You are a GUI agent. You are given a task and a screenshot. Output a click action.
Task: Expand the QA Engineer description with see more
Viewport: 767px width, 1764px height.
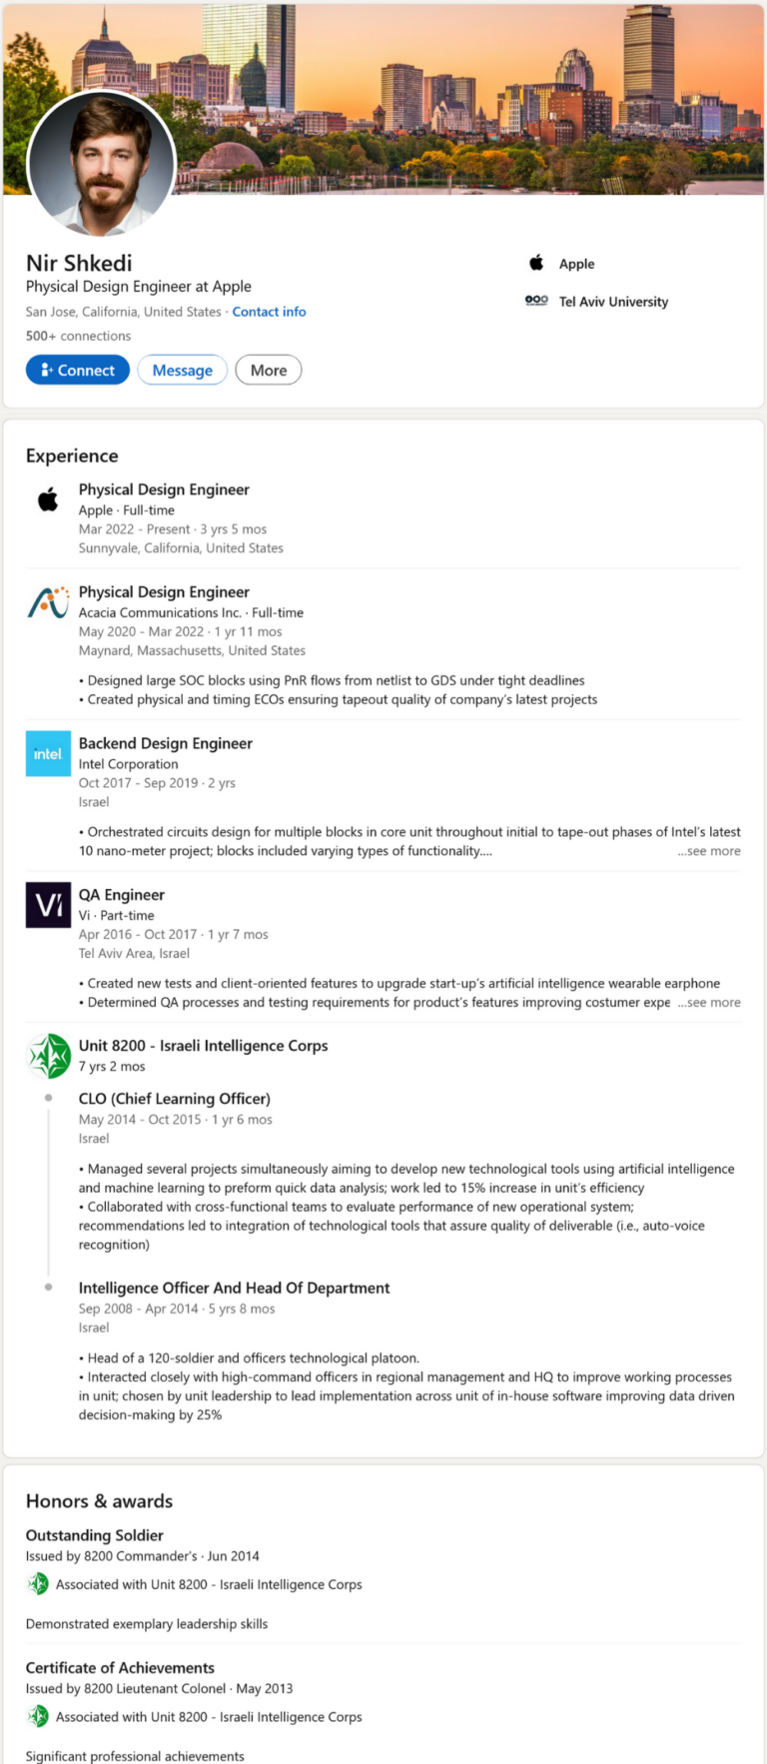709,1002
